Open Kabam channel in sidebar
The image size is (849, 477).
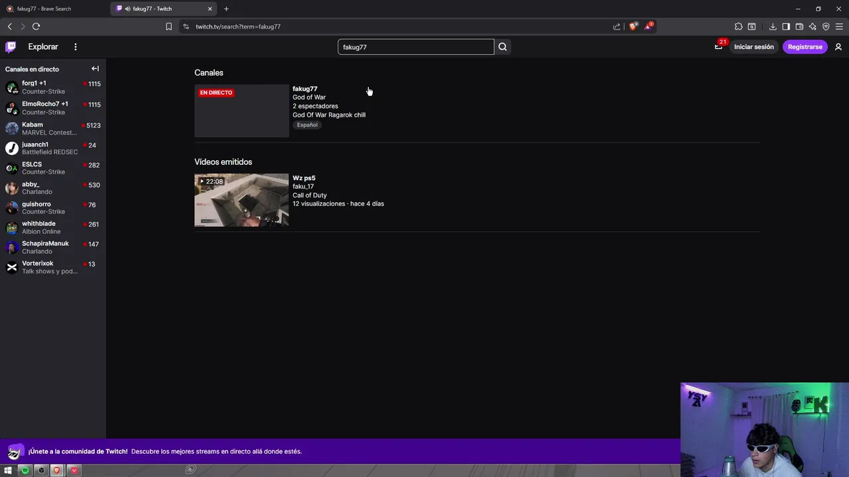pos(53,129)
